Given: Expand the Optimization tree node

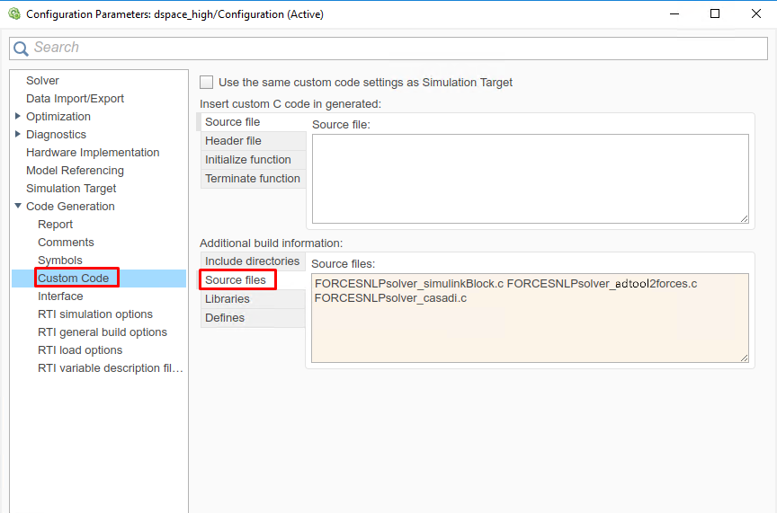Looking at the screenshot, I should tap(18, 117).
